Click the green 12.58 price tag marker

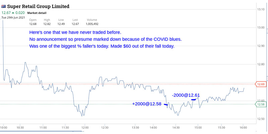point(260,104)
